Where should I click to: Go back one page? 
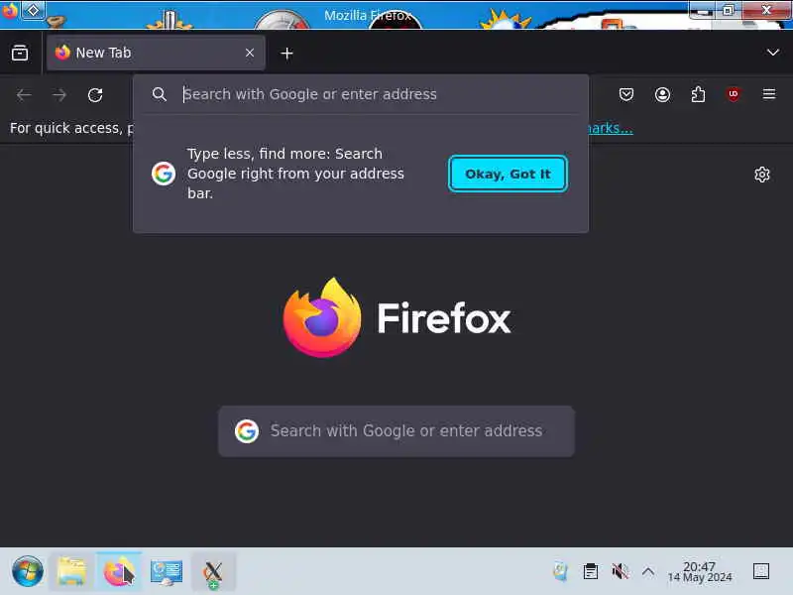(24, 94)
